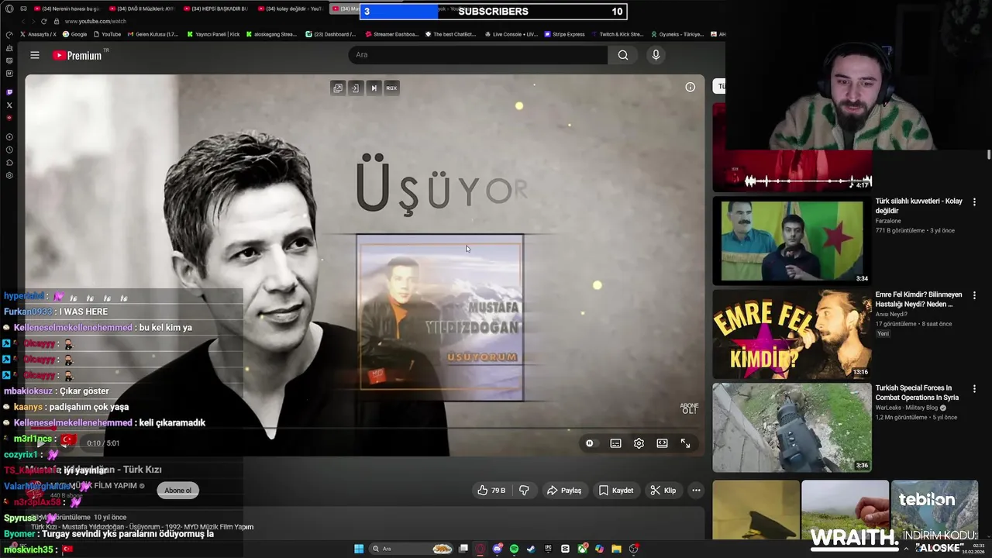
Task: Open options for 'Turkish Special Forces' recommendation
Action: [974, 389]
